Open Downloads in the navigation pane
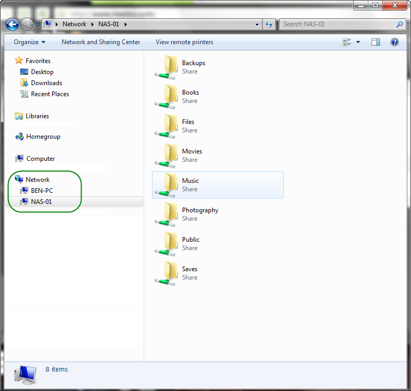 [x=46, y=83]
